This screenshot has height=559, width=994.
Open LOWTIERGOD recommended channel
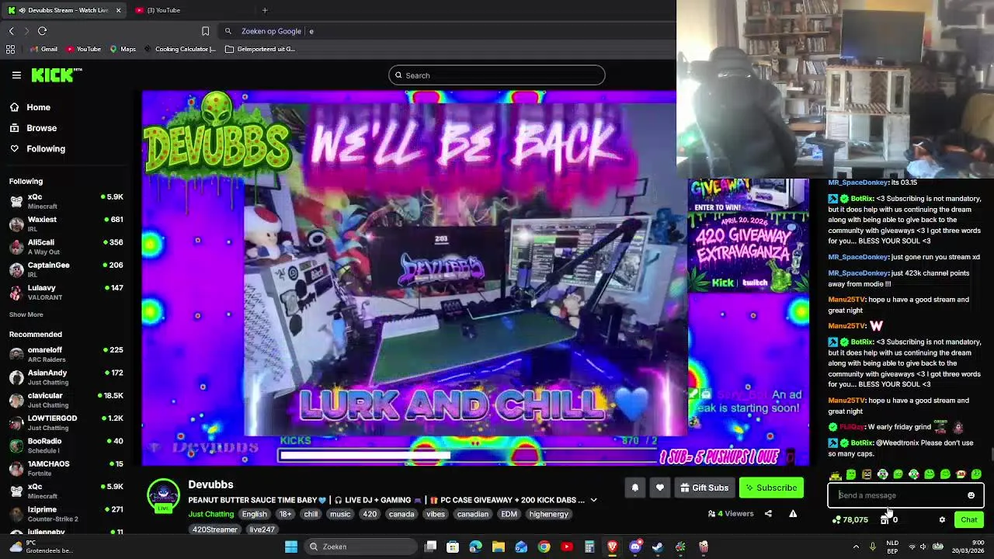[x=66, y=422]
